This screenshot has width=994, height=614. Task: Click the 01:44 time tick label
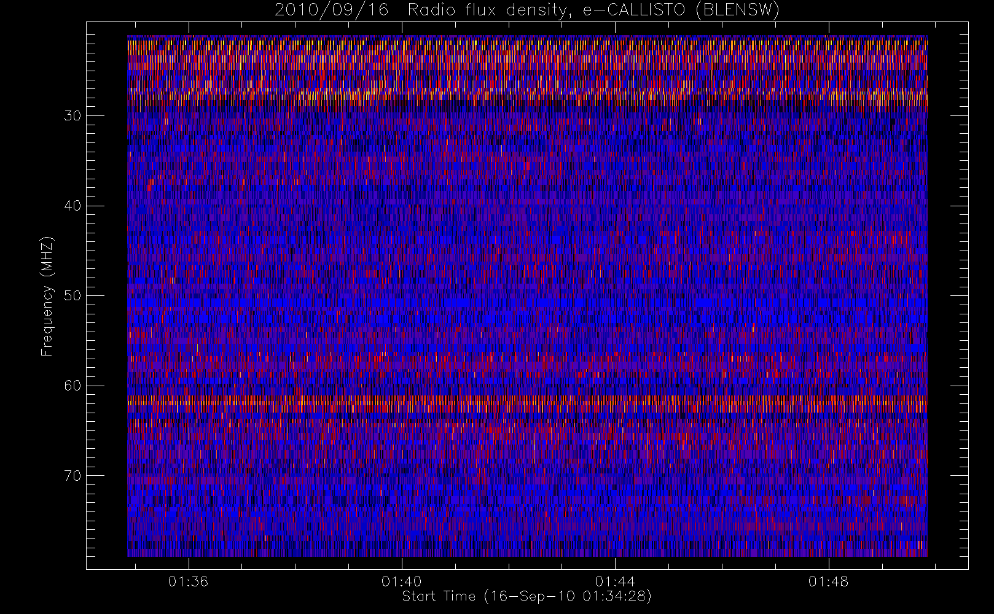(x=615, y=581)
